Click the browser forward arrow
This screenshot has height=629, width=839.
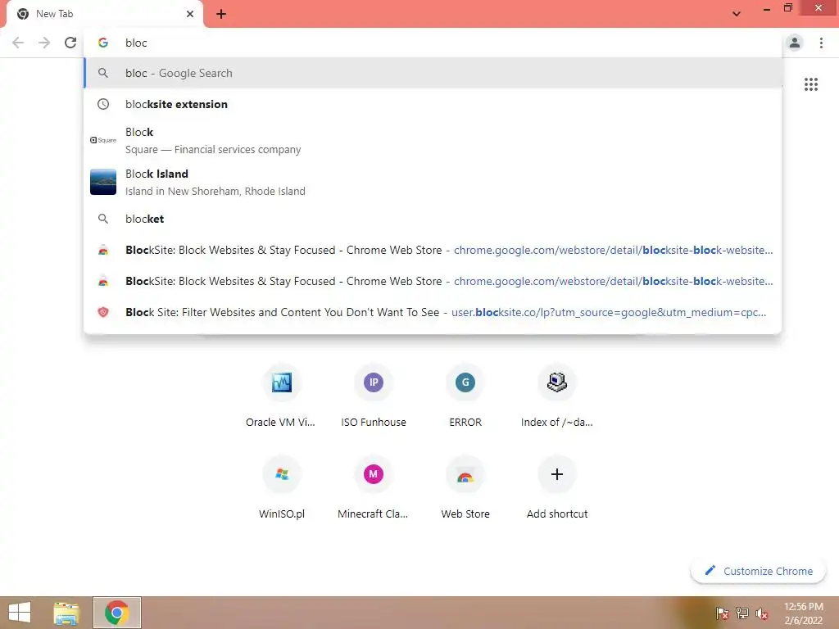point(44,43)
